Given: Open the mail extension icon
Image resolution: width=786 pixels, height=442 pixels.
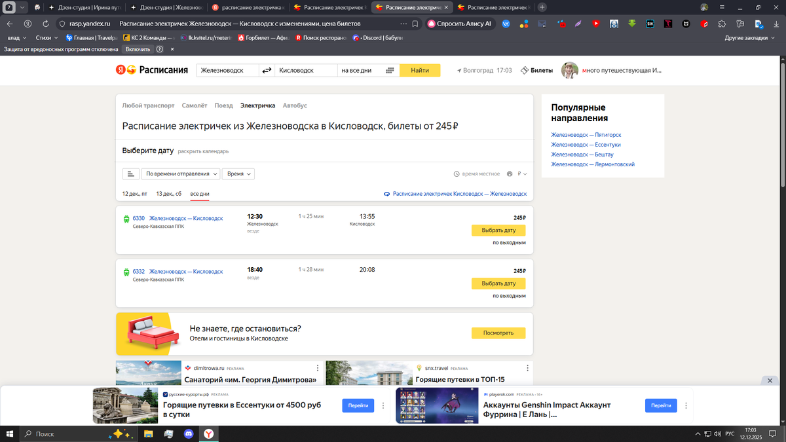Looking at the screenshot, I should click(x=542, y=24).
